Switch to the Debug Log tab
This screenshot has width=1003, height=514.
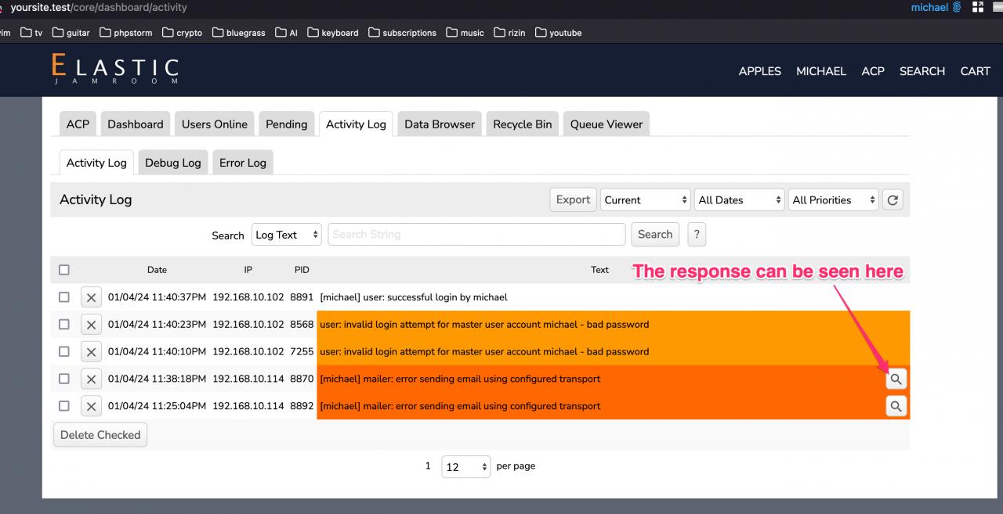(172, 163)
